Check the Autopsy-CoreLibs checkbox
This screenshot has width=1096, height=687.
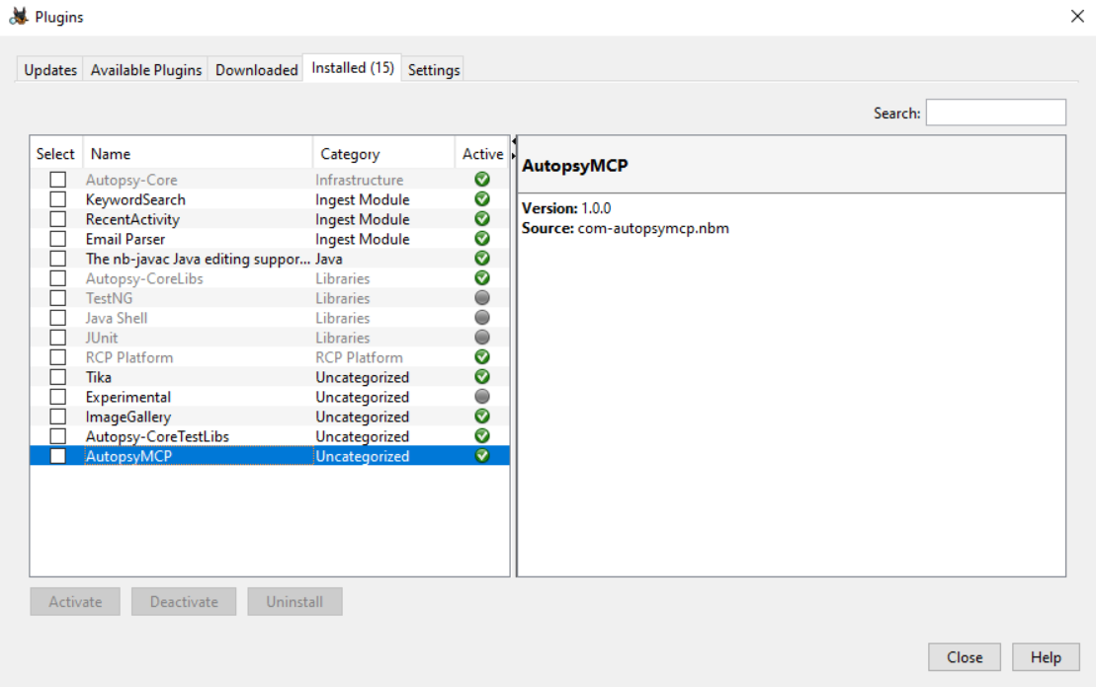pyautogui.click(x=58, y=278)
